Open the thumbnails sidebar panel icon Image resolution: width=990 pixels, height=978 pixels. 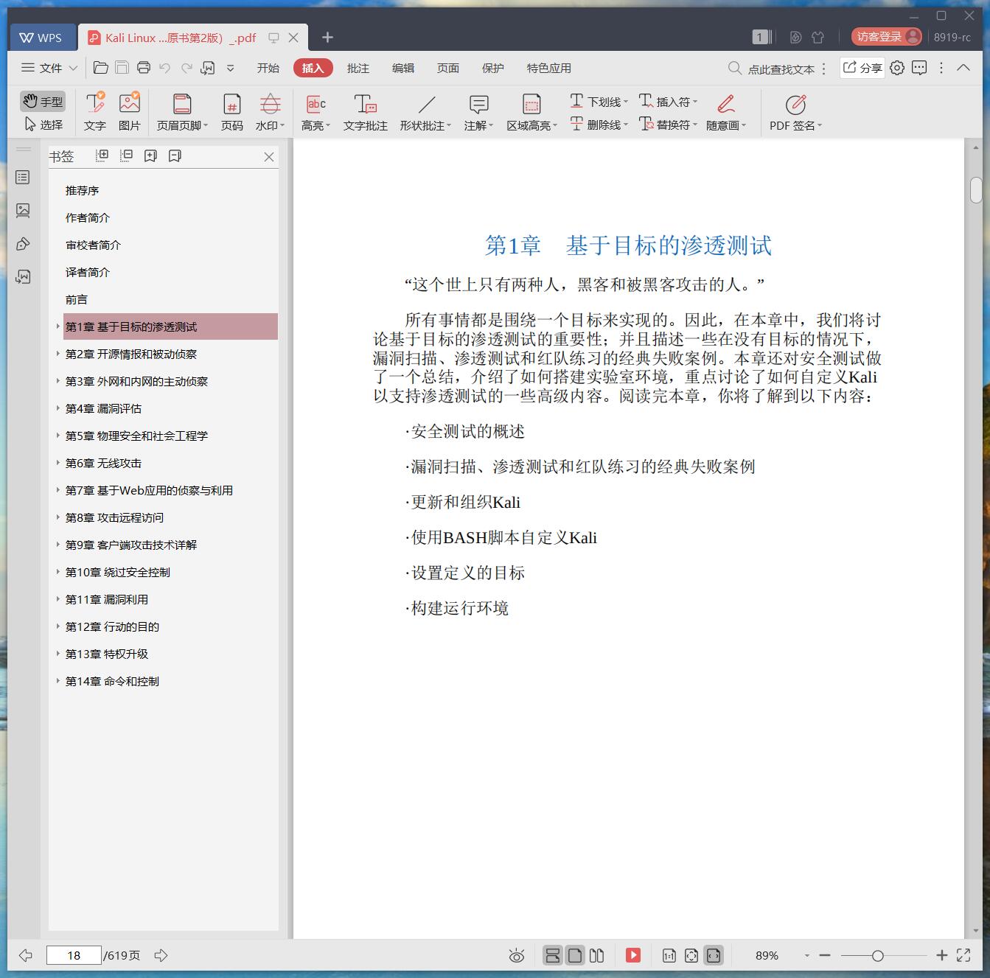click(x=23, y=211)
